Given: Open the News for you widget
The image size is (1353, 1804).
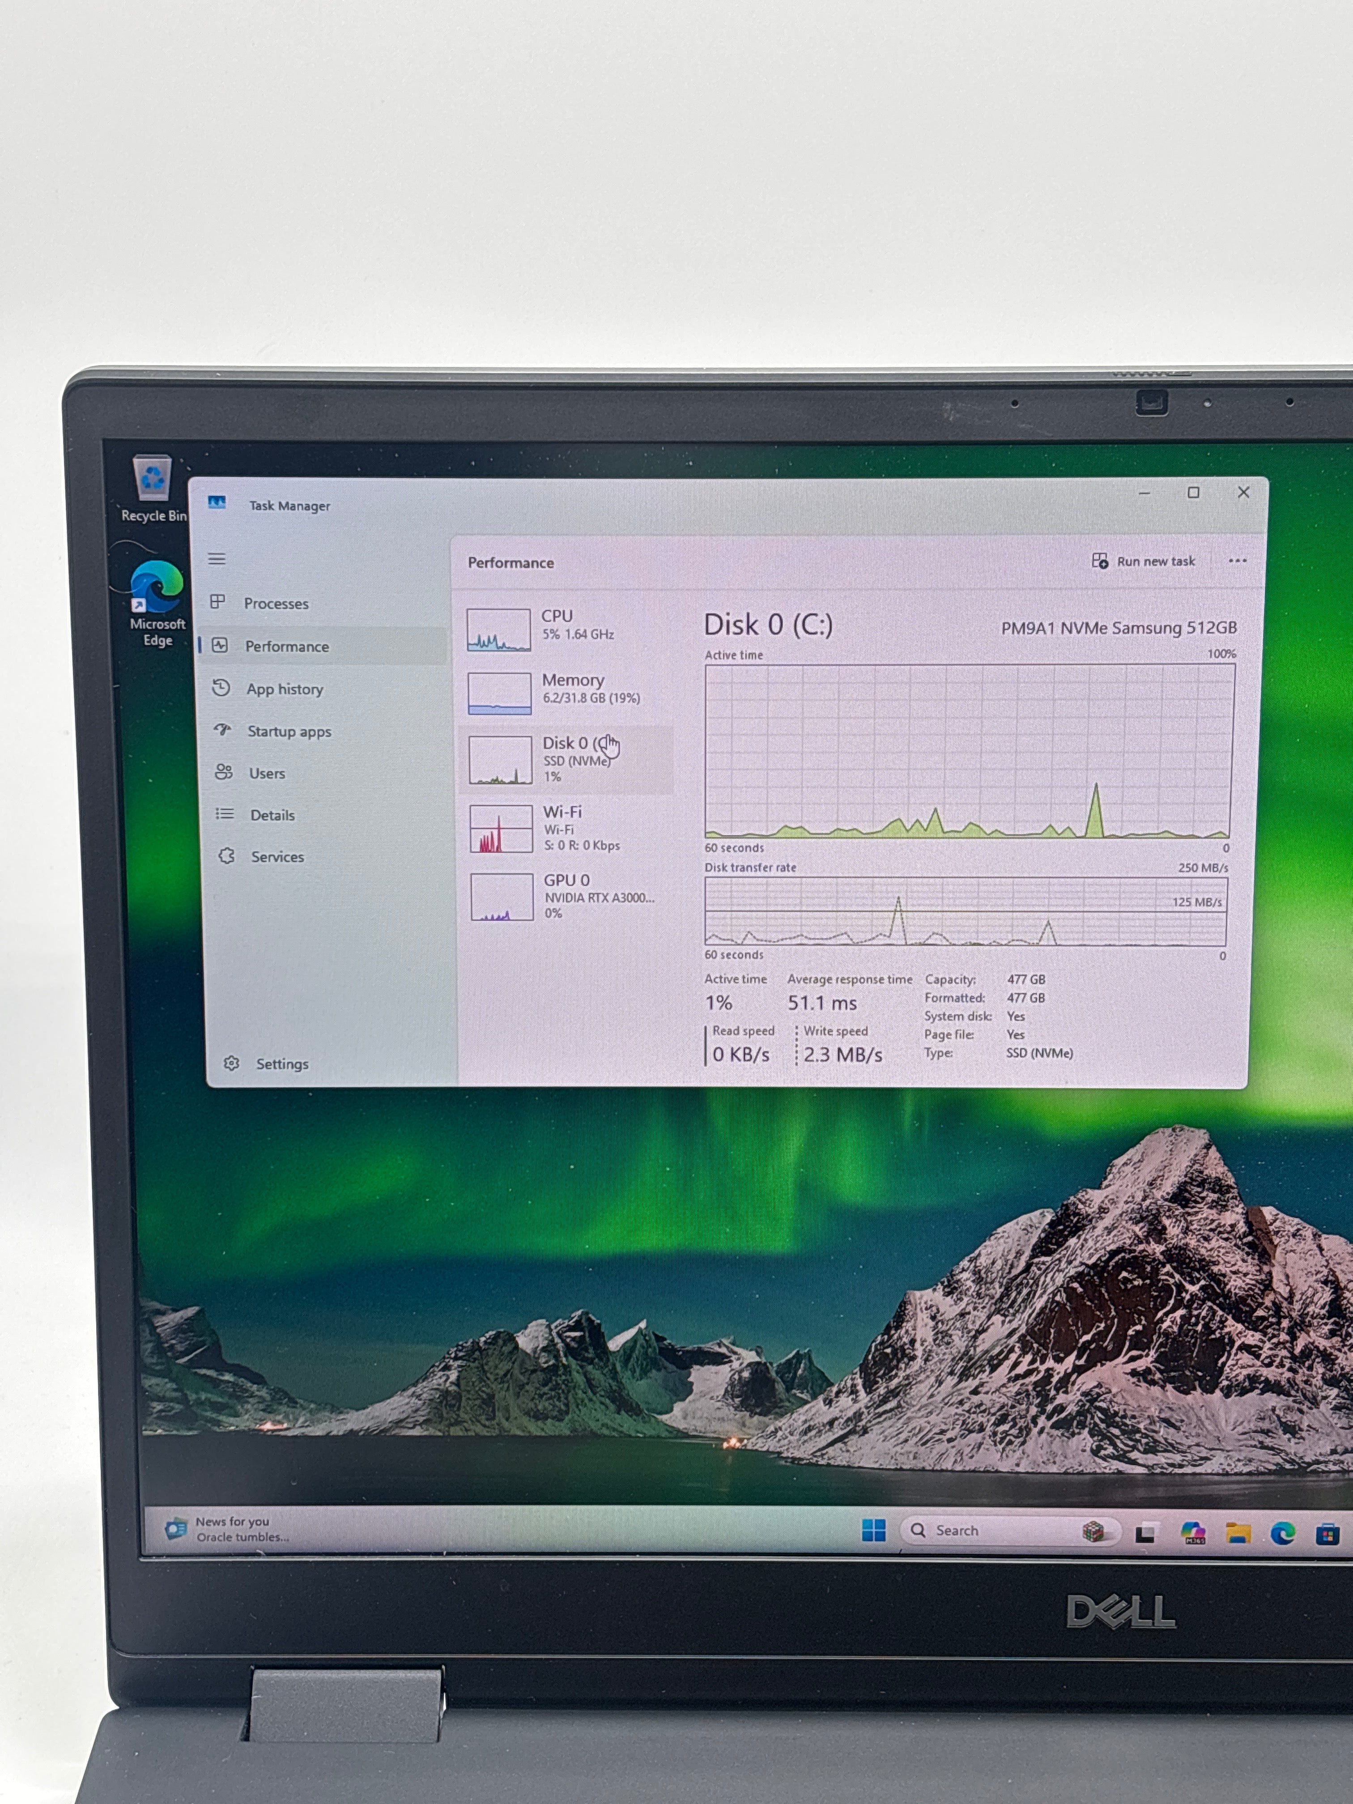Looking at the screenshot, I should pyautogui.click(x=228, y=1529).
